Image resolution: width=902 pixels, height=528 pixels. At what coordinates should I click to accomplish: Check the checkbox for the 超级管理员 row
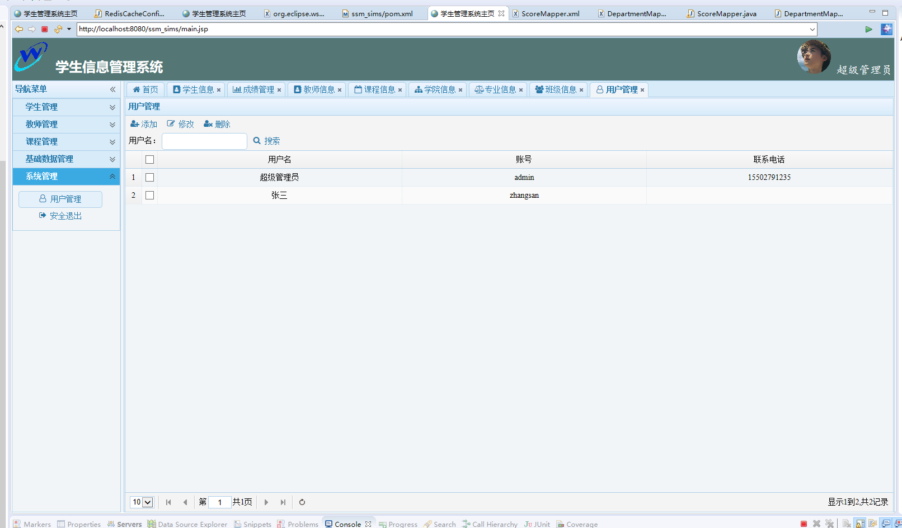point(149,177)
